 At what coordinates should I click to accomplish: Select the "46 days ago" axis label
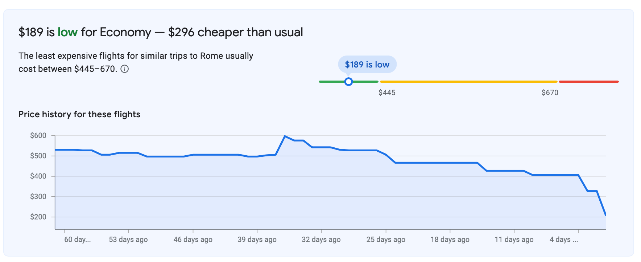193,240
